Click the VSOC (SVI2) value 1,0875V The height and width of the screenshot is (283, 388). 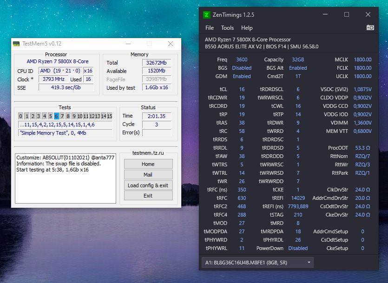[x=362, y=89]
